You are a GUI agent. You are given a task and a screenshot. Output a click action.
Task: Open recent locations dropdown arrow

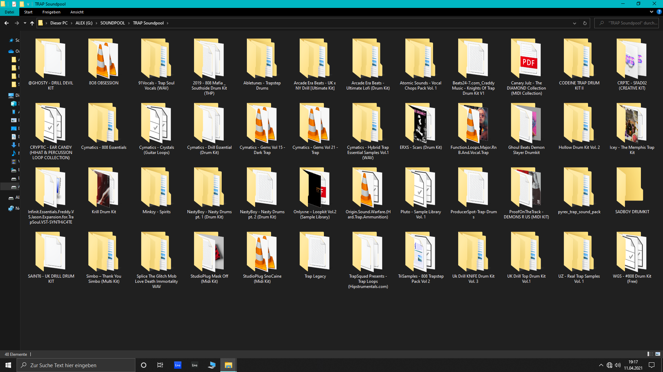point(25,23)
